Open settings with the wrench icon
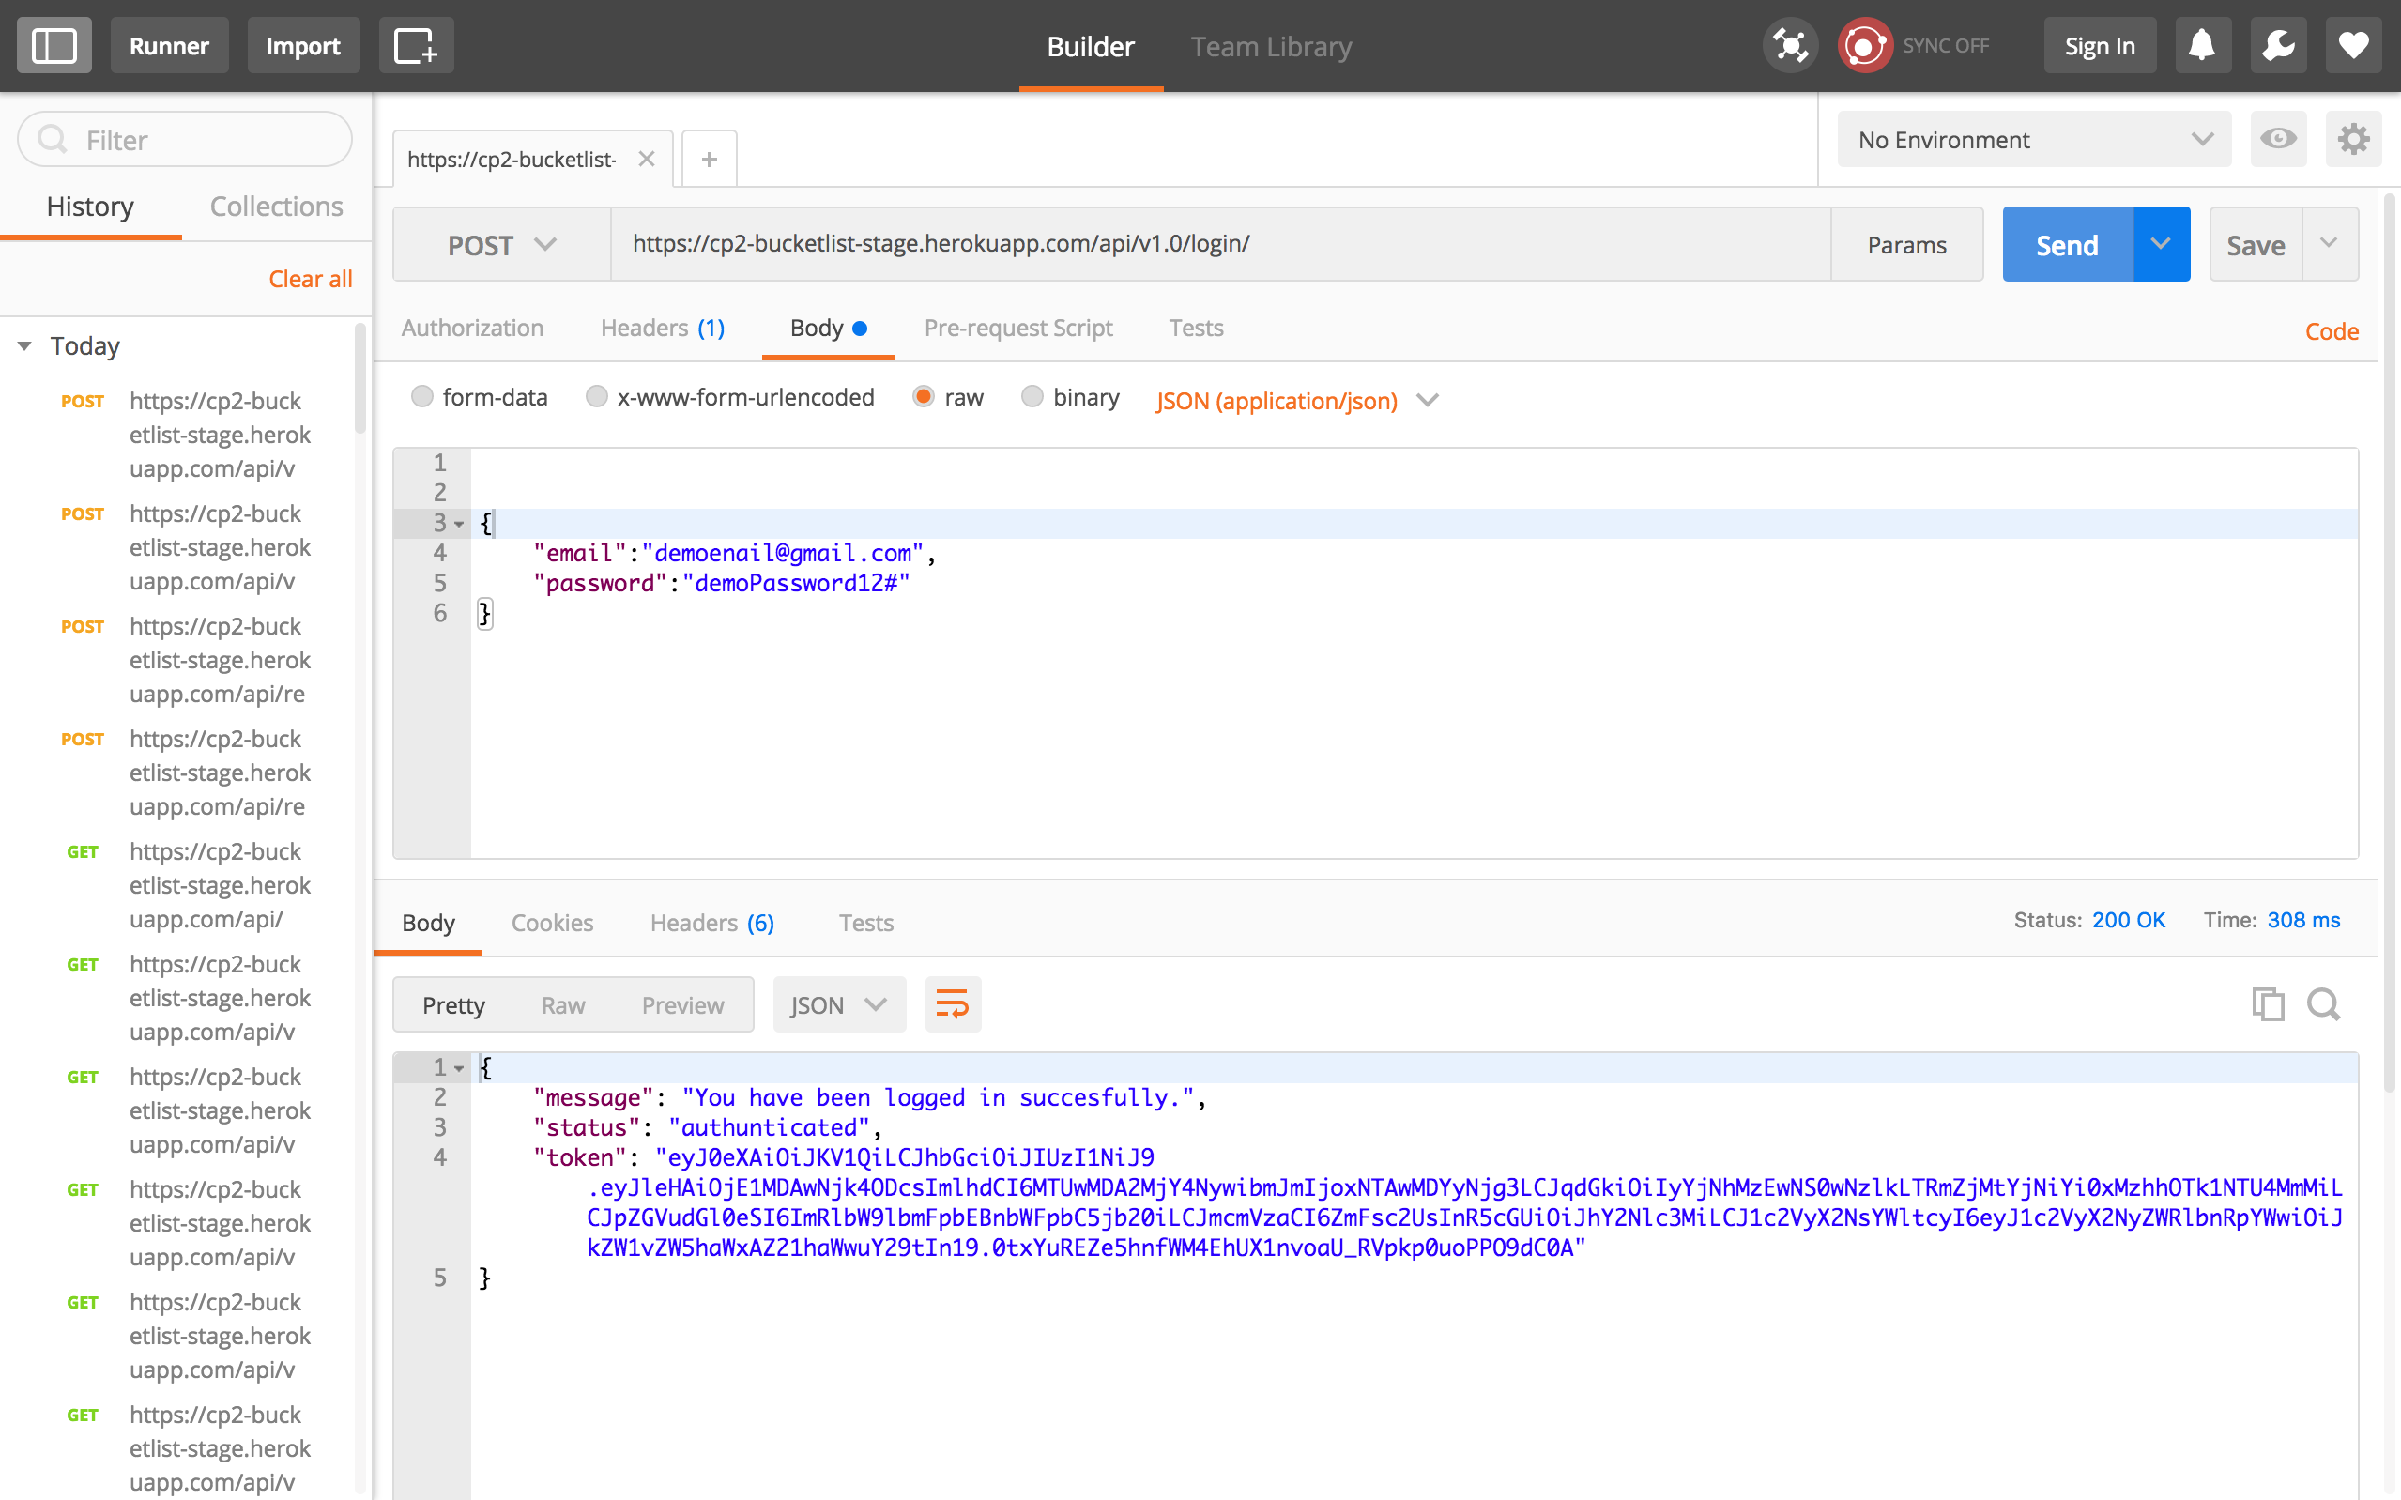The image size is (2401, 1500). (2278, 46)
